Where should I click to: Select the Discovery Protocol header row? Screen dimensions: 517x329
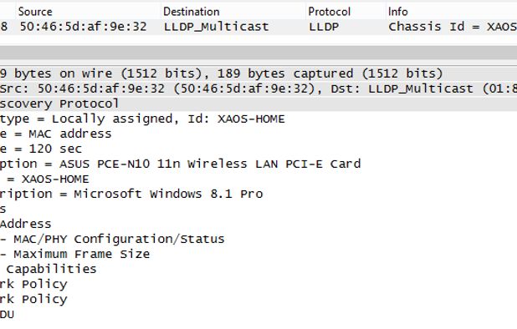[258, 104]
